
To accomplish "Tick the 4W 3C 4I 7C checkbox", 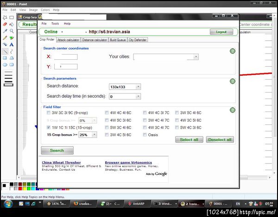I will (145, 127).
